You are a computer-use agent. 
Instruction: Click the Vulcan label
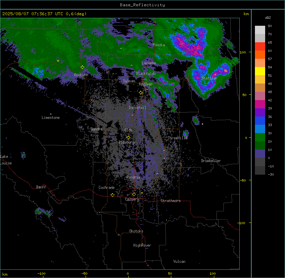tap(179, 261)
